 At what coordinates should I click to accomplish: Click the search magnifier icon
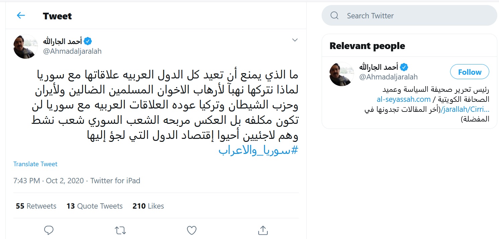click(x=334, y=16)
